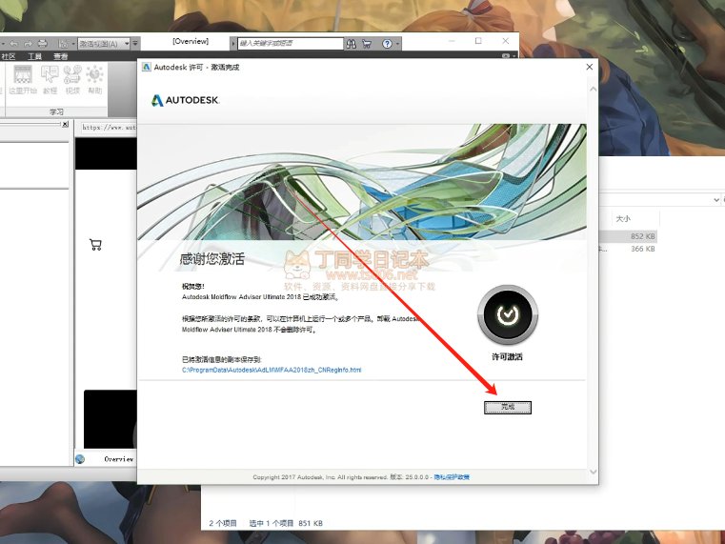
Task: Click the binoculars search icon
Action: click(352, 44)
